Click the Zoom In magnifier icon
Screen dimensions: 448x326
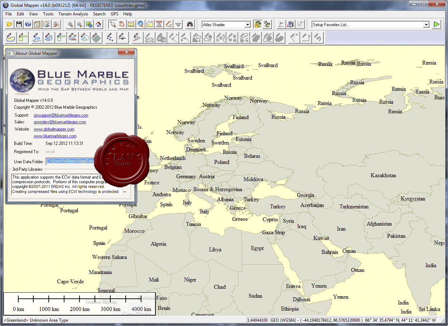click(71, 25)
